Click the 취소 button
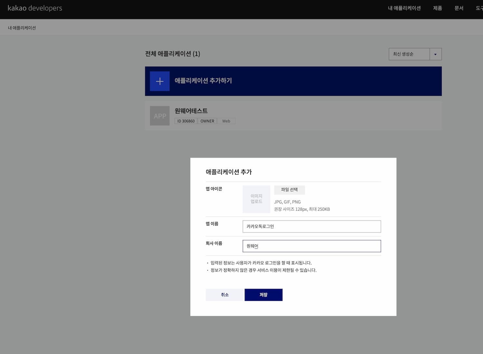The height and width of the screenshot is (354, 483). [x=225, y=295]
